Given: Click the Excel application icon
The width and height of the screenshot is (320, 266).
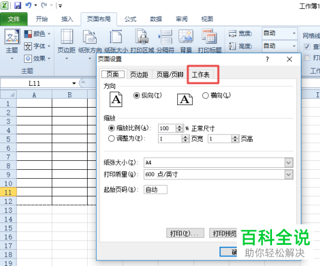Looking at the screenshot, I should pyautogui.click(x=4, y=5).
